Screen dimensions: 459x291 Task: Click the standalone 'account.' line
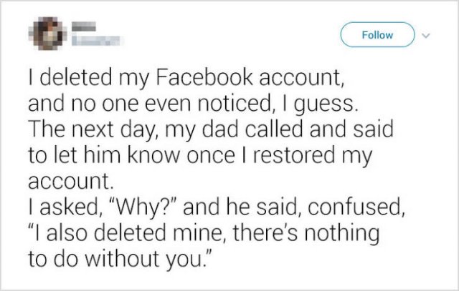(x=70, y=181)
